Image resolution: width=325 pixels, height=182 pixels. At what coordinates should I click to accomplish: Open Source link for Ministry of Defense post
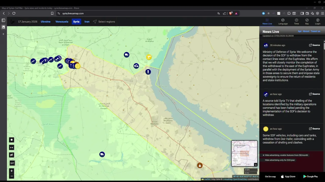click(314, 45)
